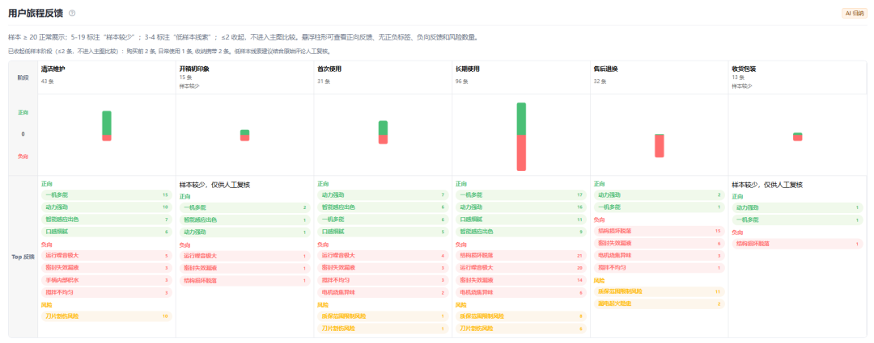Select the 长期使用 stage header

coord(467,69)
